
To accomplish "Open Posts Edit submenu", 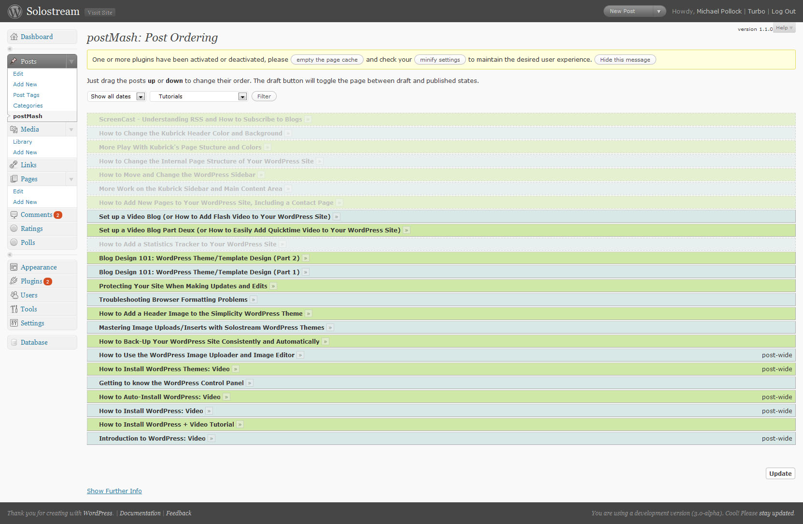I will (x=18, y=74).
